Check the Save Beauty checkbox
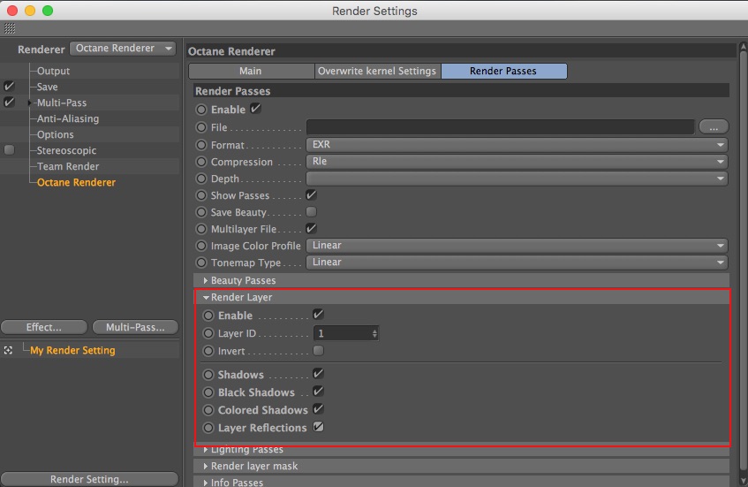Image resolution: width=748 pixels, height=487 pixels. (311, 211)
